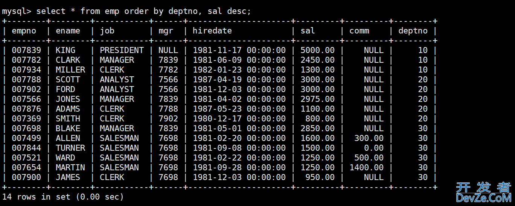Click mgr value 7782 in MILLER's row
This screenshot has height=206, width=515.
168,70
